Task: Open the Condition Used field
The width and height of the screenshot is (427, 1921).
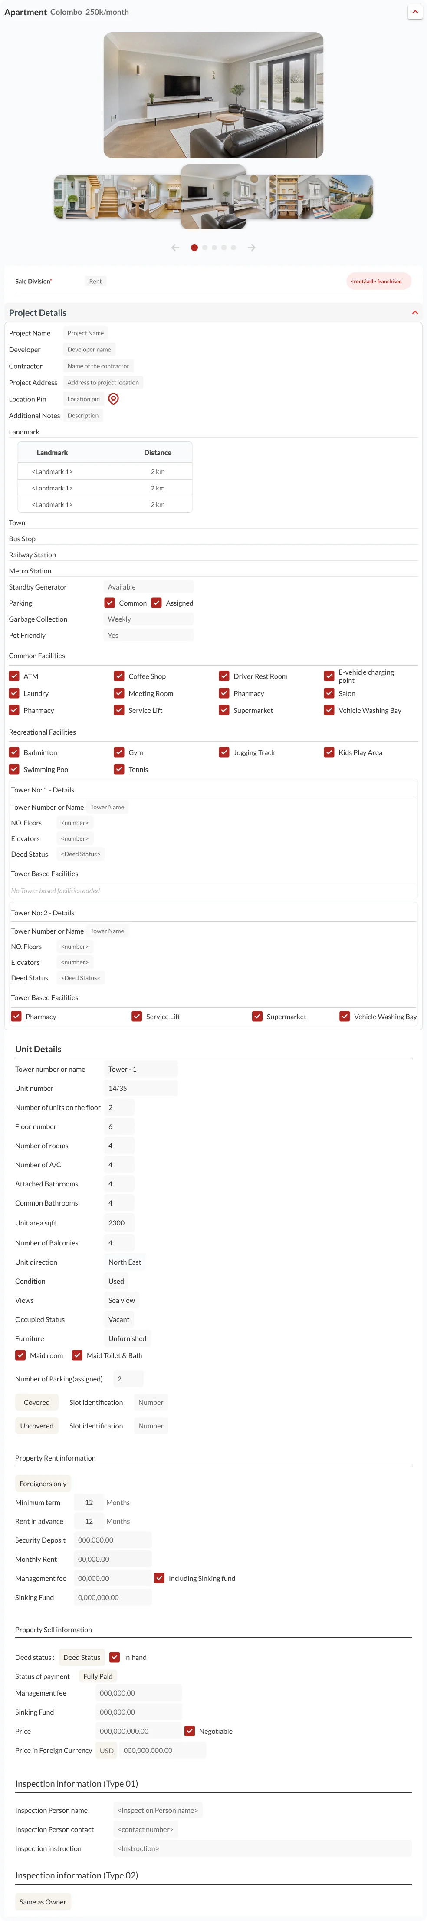Action: tap(116, 1281)
